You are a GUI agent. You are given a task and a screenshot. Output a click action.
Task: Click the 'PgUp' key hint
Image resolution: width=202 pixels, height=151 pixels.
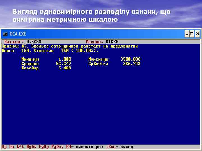[44, 147]
